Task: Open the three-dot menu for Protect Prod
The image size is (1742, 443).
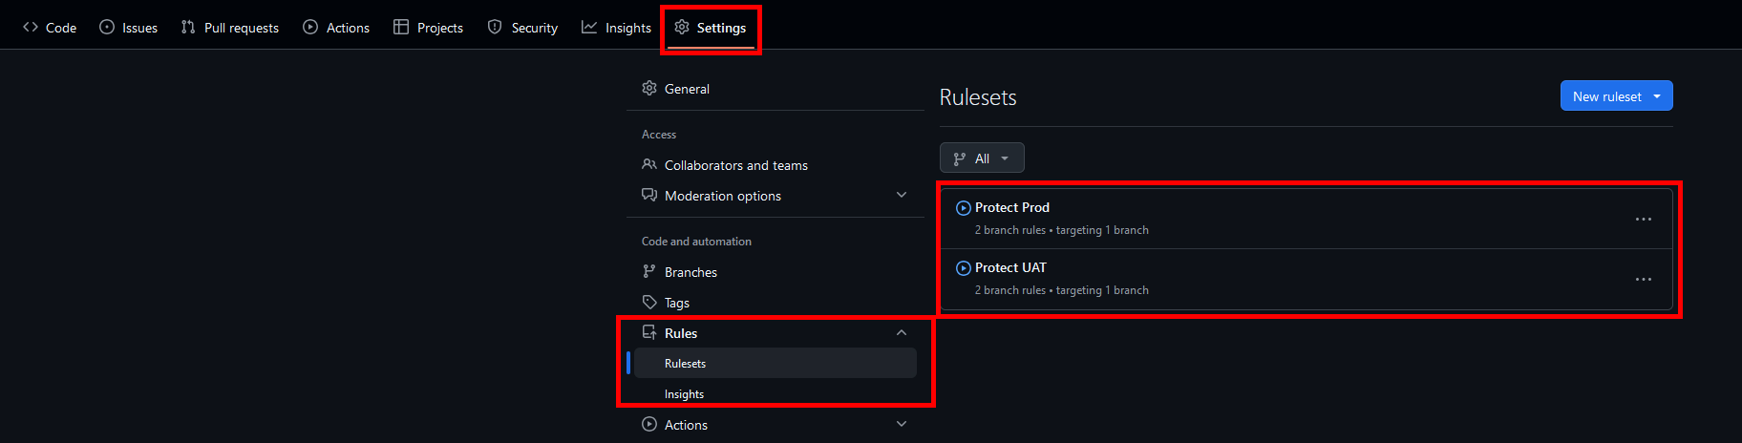Action: [x=1643, y=220]
